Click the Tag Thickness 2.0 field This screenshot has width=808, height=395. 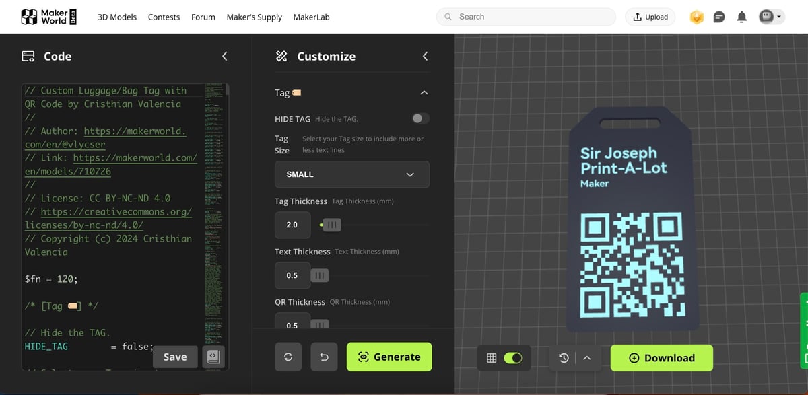[292, 225]
